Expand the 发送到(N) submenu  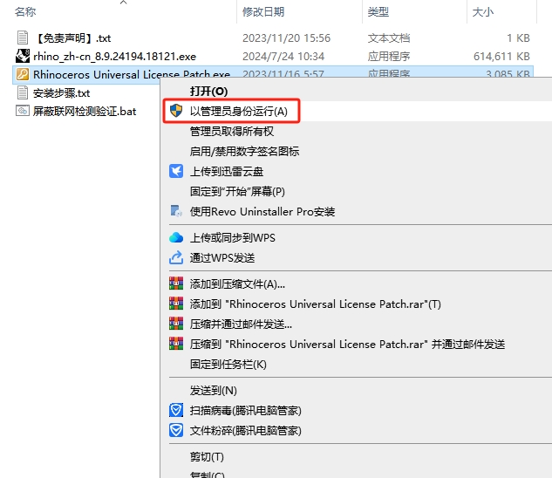pyautogui.click(x=214, y=390)
